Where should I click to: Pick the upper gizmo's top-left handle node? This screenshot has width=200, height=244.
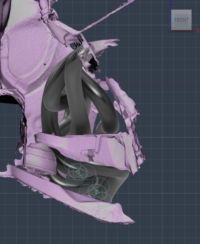(x=72, y=165)
